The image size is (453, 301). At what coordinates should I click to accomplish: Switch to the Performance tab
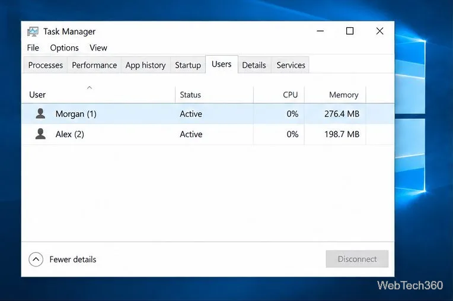(x=94, y=65)
